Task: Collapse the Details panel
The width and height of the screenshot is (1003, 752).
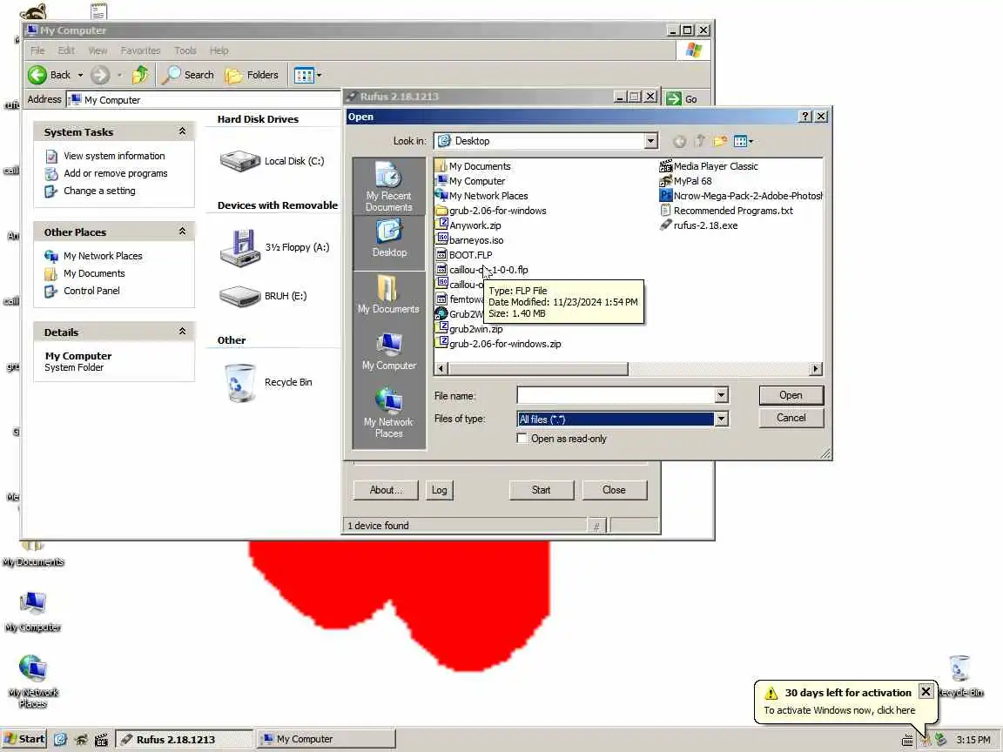Action: [x=182, y=332]
